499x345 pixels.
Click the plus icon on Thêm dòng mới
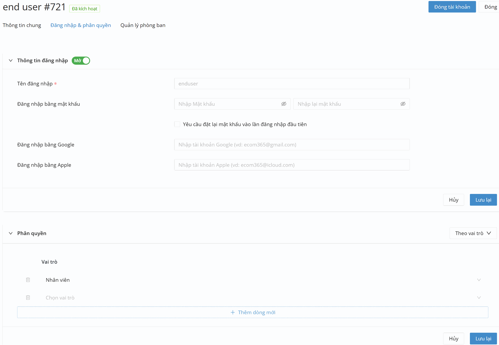point(233,312)
